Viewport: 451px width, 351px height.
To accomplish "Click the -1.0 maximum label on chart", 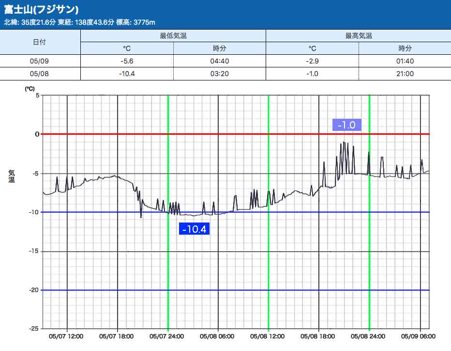I will (346, 125).
